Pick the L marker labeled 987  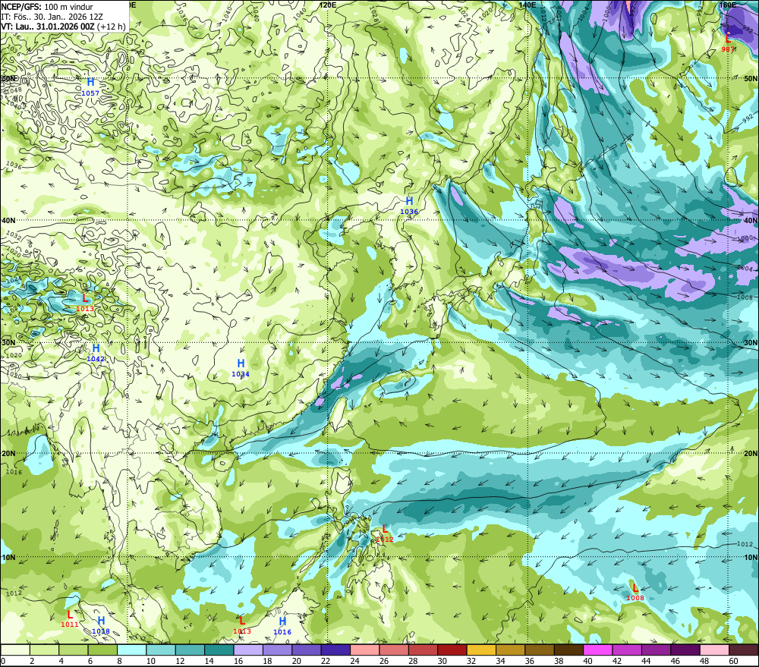(728, 39)
